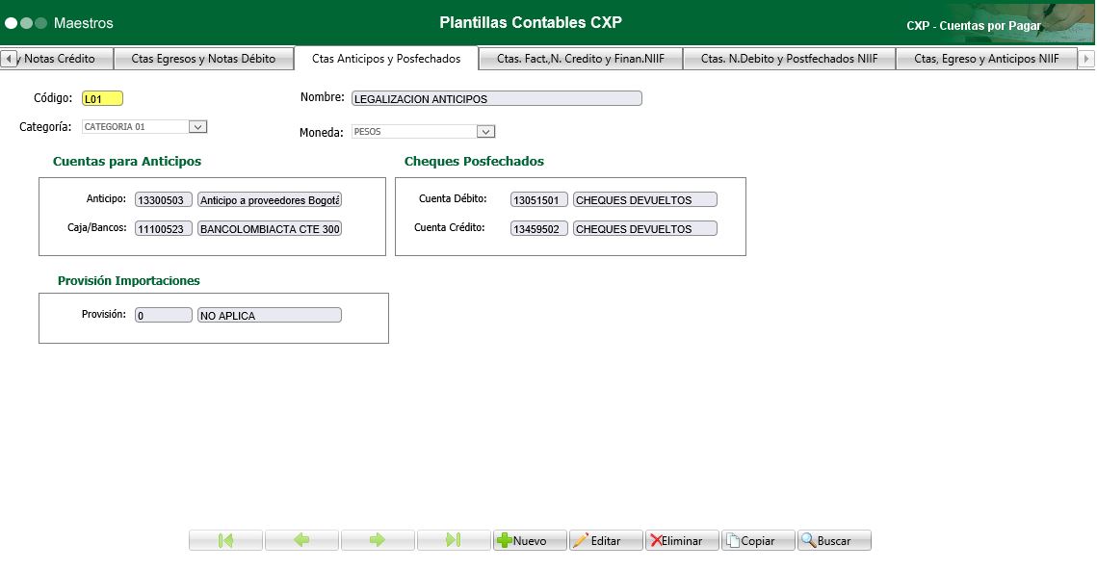Delete the record with Eliminar
Screen dimensions: 1097x570
682,540
